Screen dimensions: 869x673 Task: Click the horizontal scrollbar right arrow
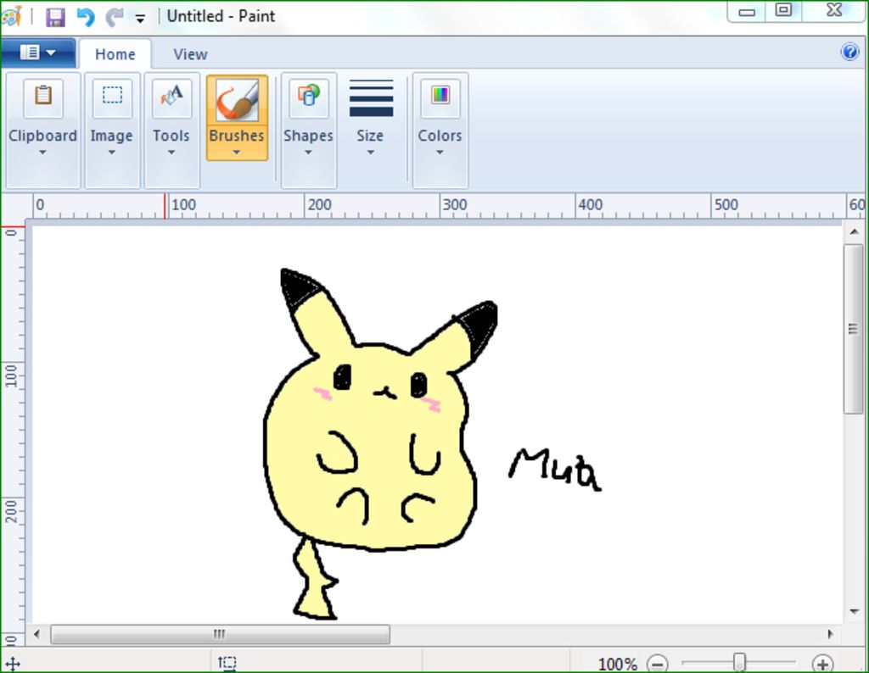point(830,634)
